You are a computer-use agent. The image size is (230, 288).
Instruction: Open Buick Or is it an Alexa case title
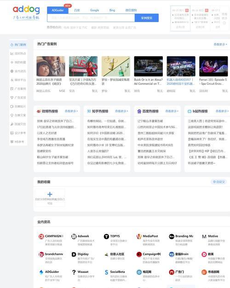148,82
